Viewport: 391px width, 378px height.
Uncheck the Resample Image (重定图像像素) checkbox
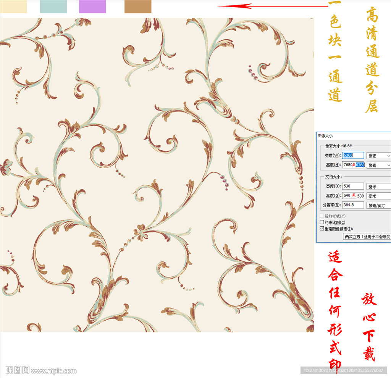coord(322,229)
